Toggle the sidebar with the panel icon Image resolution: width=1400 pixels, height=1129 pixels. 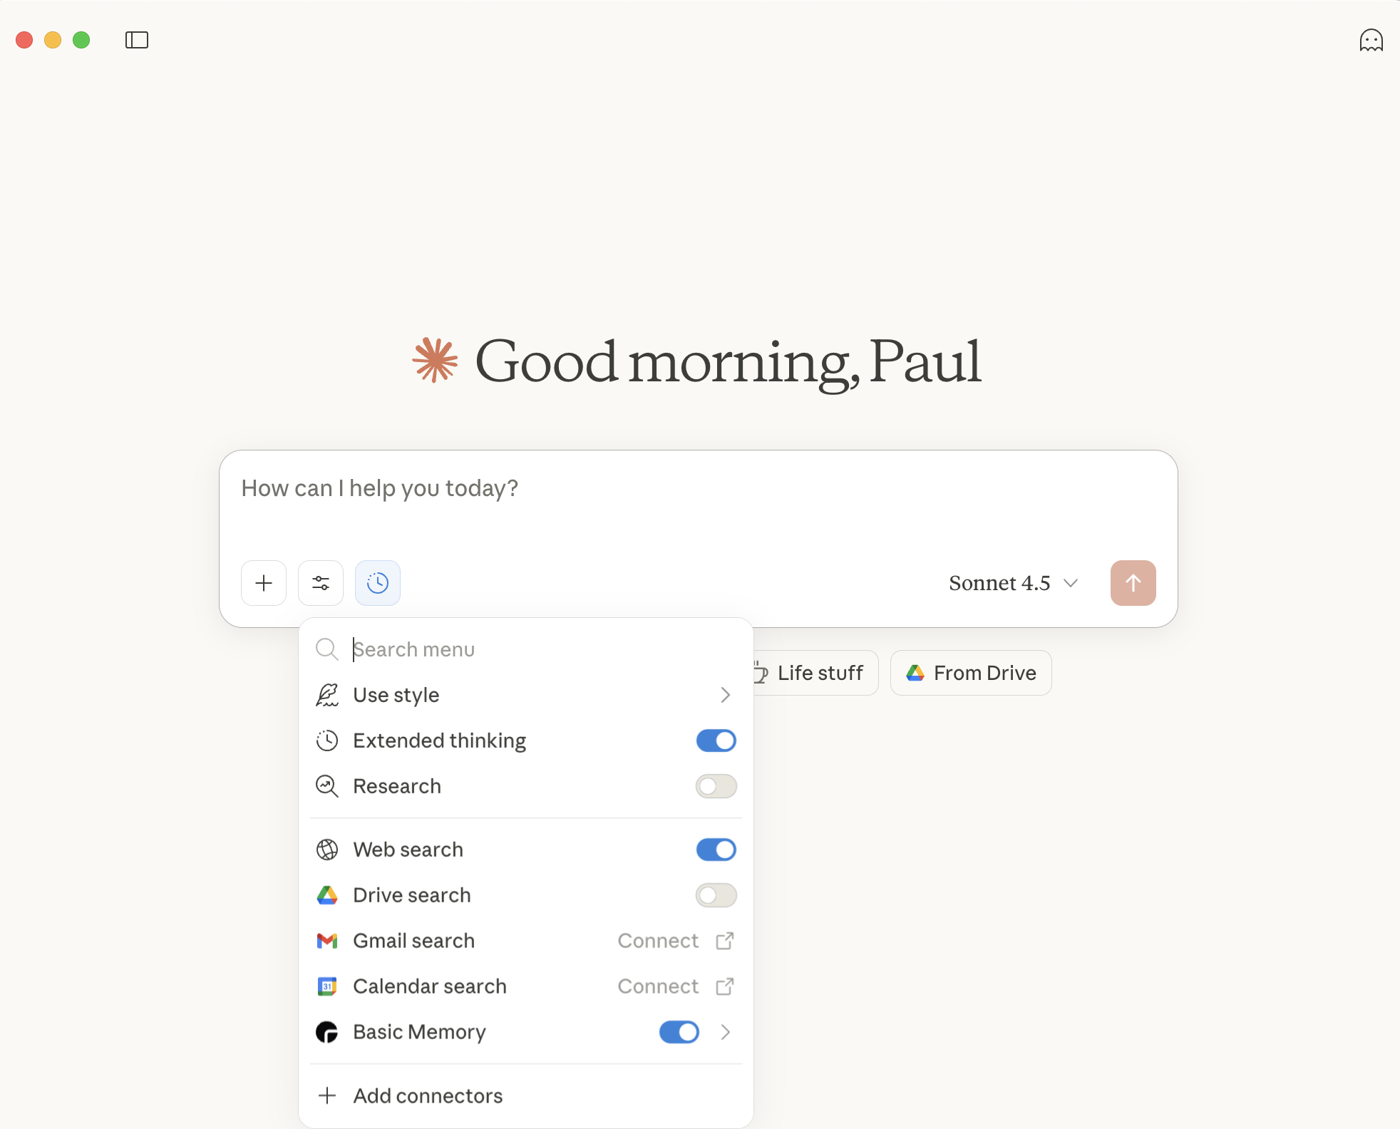(136, 40)
